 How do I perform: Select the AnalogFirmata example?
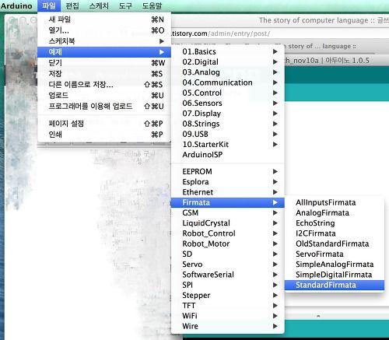coord(335,213)
